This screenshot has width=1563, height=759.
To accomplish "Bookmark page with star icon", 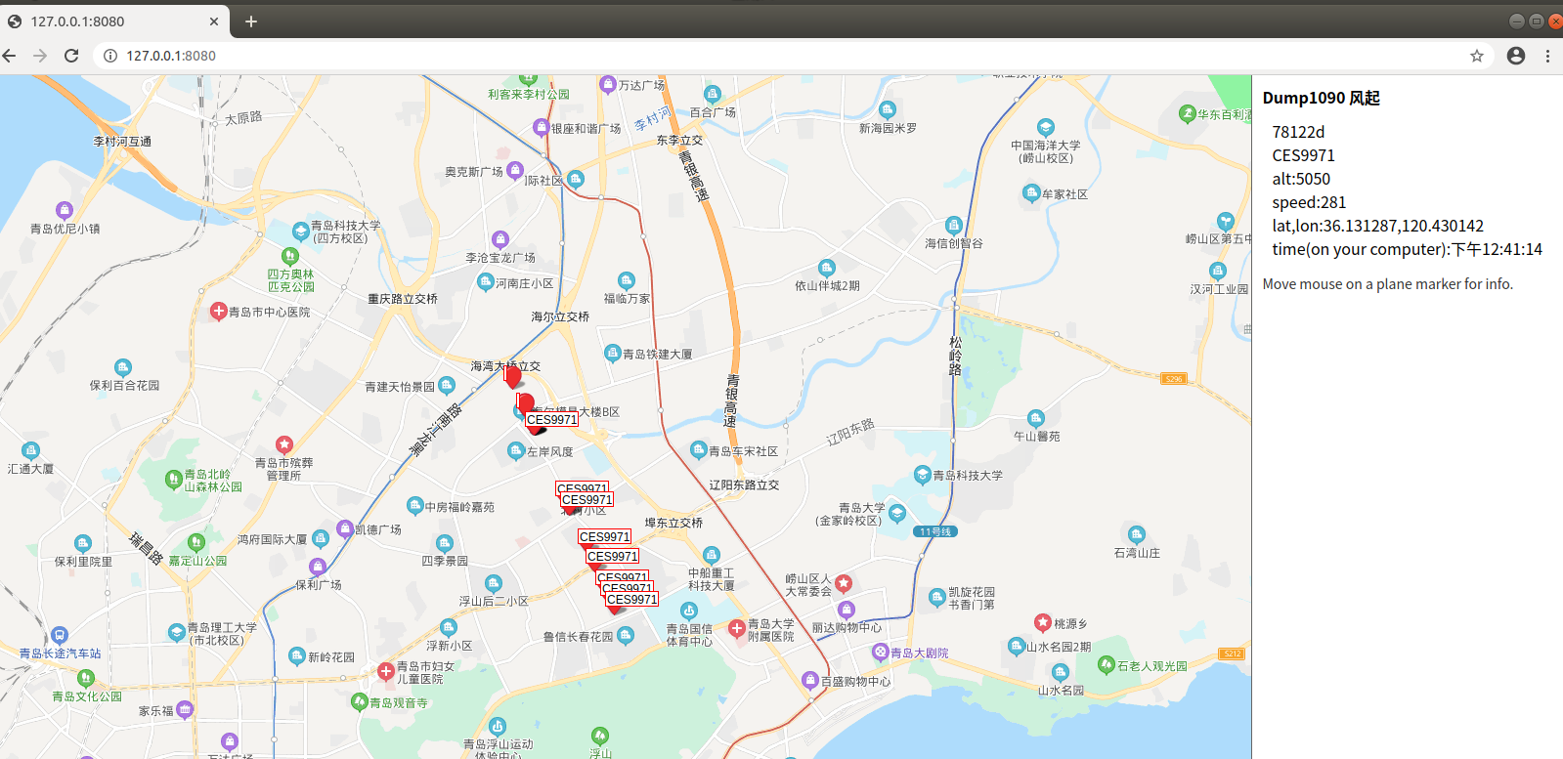I will tap(1477, 56).
